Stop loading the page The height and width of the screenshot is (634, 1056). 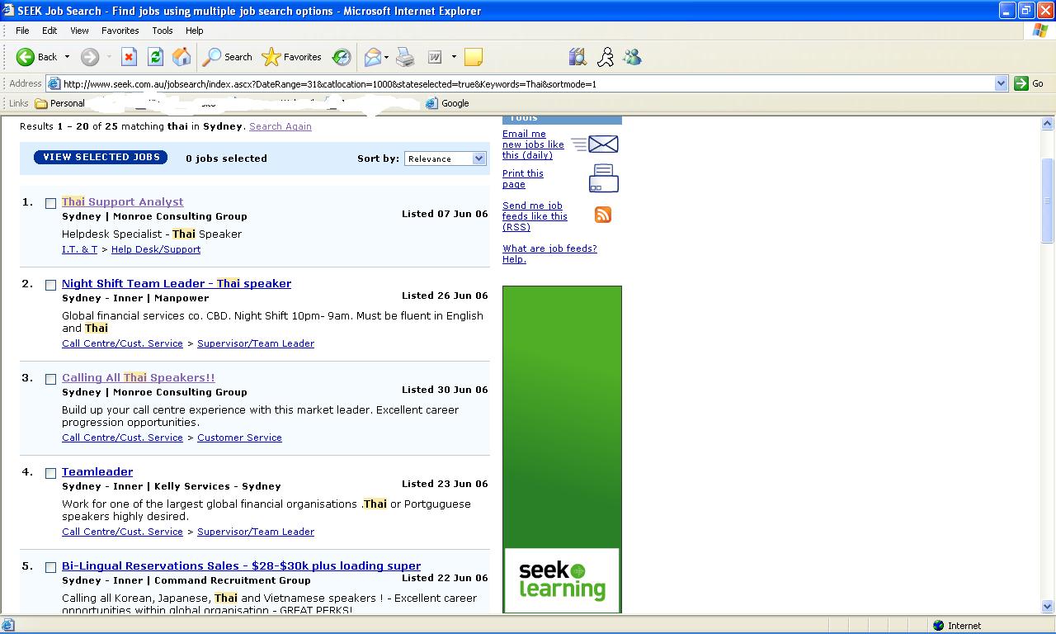tap(129, 57)
